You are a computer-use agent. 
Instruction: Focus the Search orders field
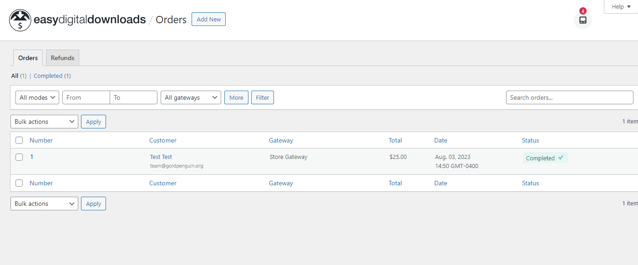point(569,97)
